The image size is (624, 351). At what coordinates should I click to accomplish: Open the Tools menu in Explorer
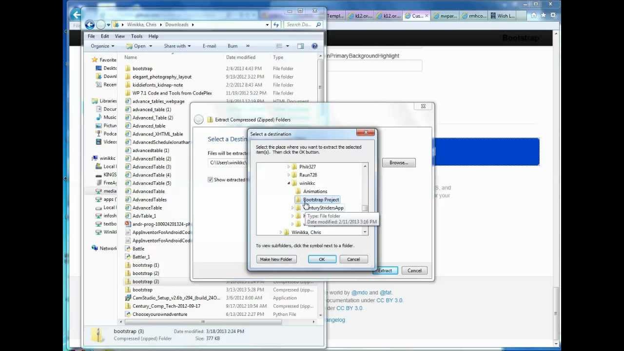[136, 36]
